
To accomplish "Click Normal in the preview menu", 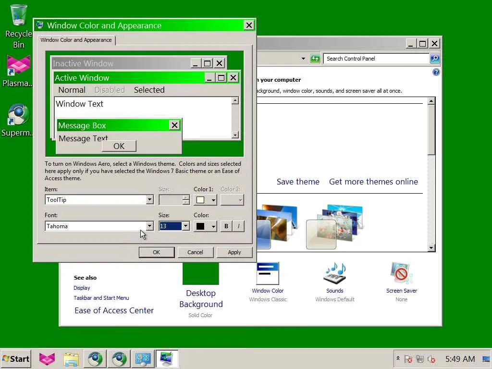I will click(x=72, y=90).
